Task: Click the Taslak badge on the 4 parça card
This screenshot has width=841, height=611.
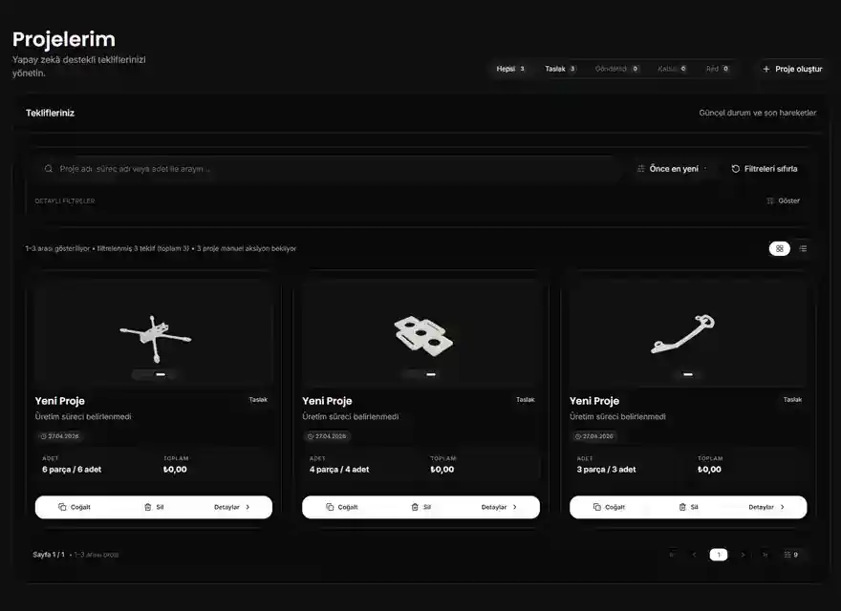Action: tap(525, 400)
